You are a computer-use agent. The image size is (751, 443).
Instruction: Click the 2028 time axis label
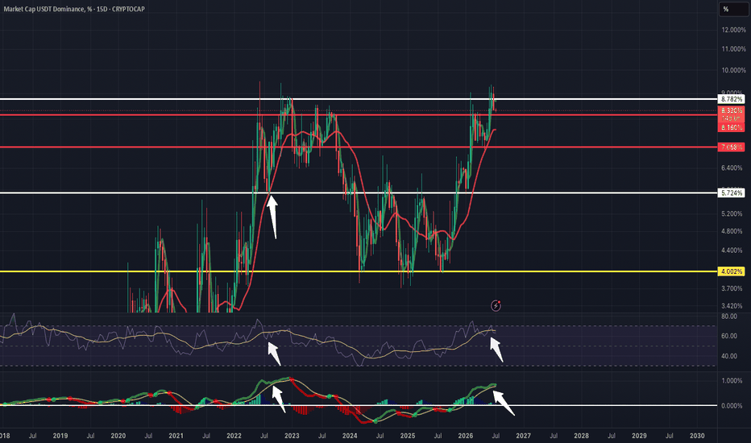582,436
